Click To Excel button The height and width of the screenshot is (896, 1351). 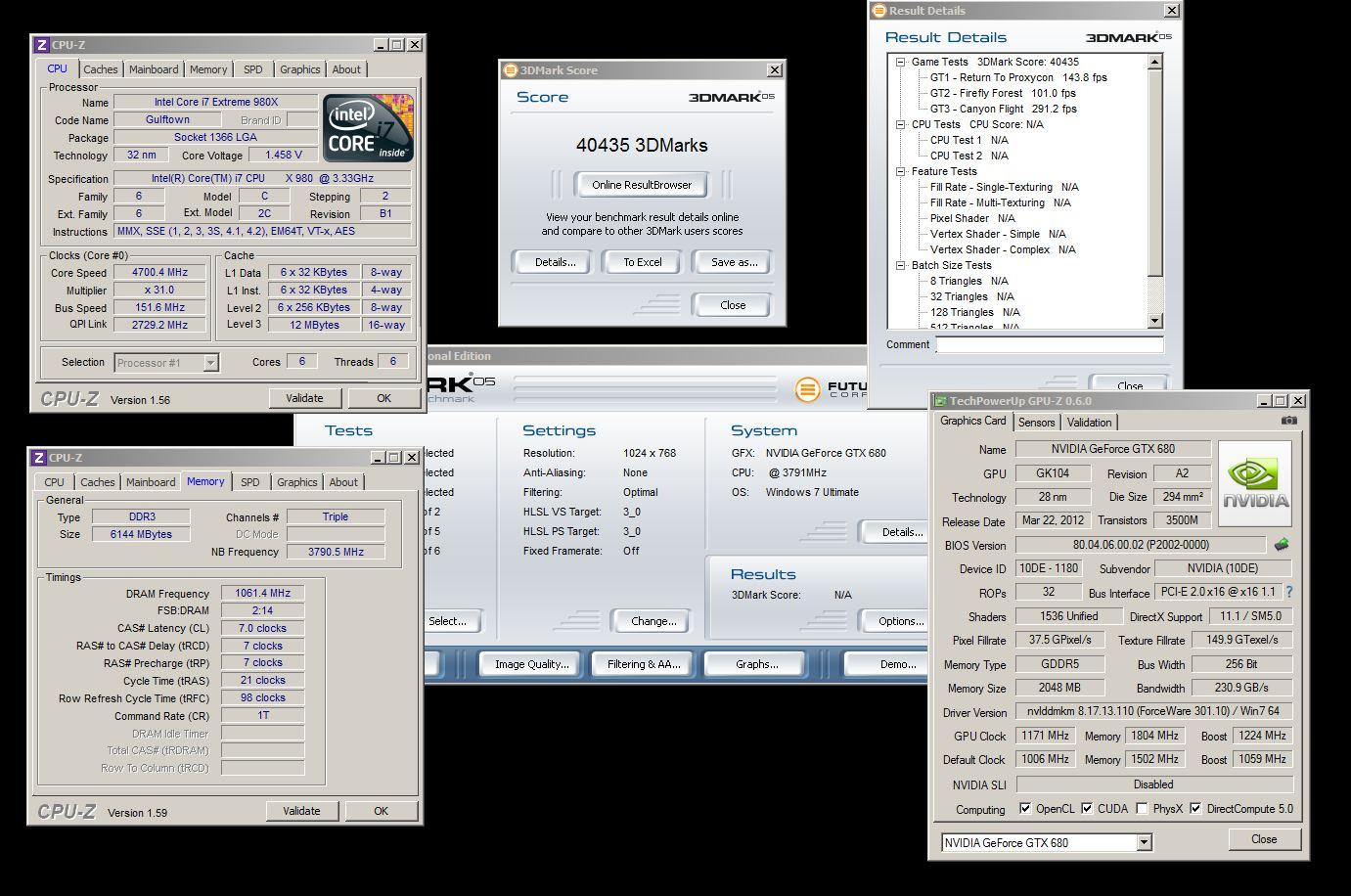click(643, 262)
